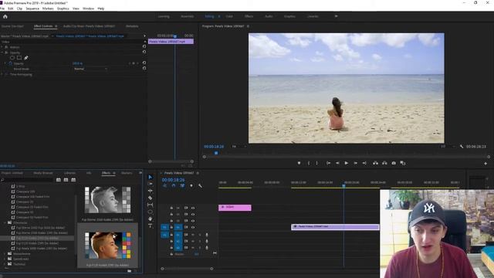494x278 pixels.
Task: Toggle the top video track's output eye
Action: [193, 208]
